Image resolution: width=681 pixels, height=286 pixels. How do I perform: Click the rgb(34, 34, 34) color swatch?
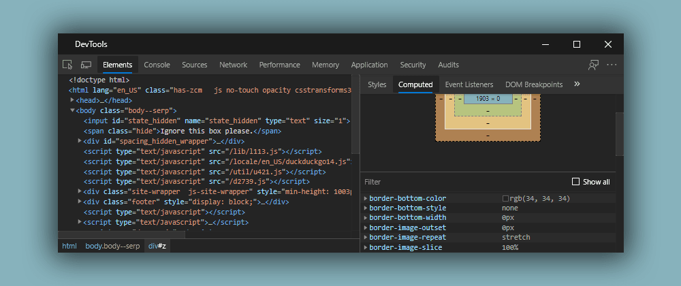click(505, 198)
